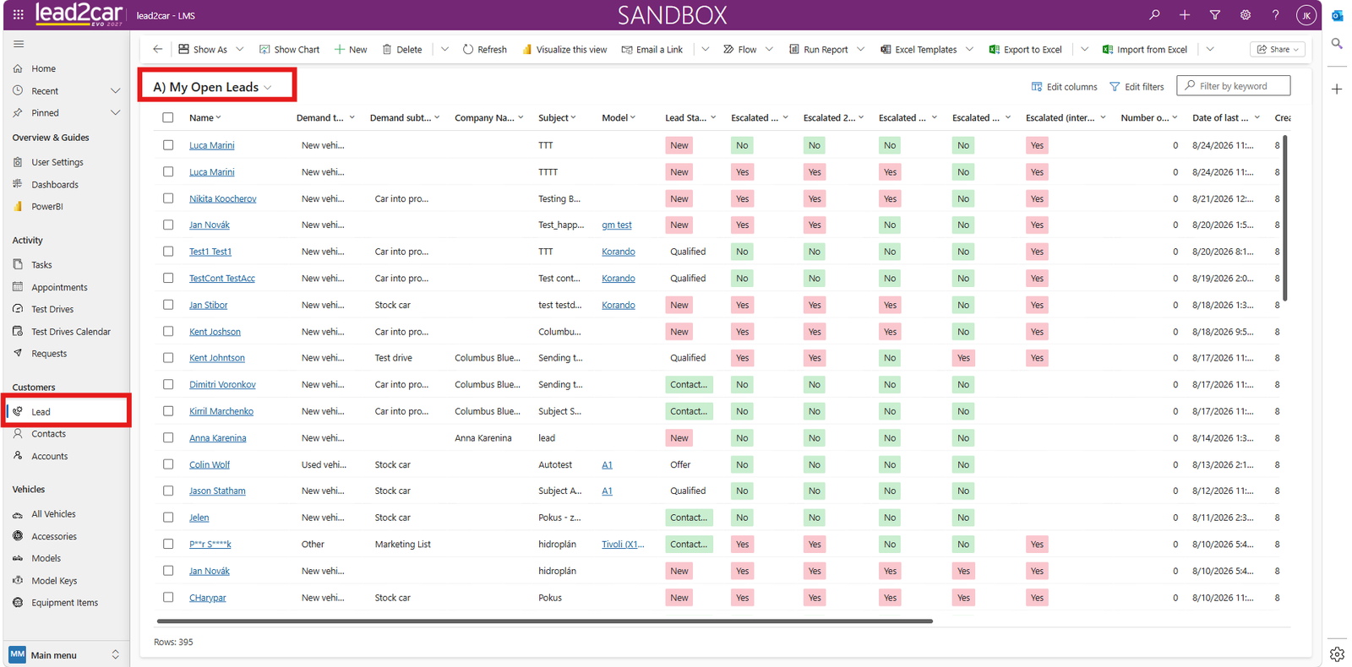Screen dimensions: 1352x667
Task: Go back with the left arrow
Action: pos(157,49)
